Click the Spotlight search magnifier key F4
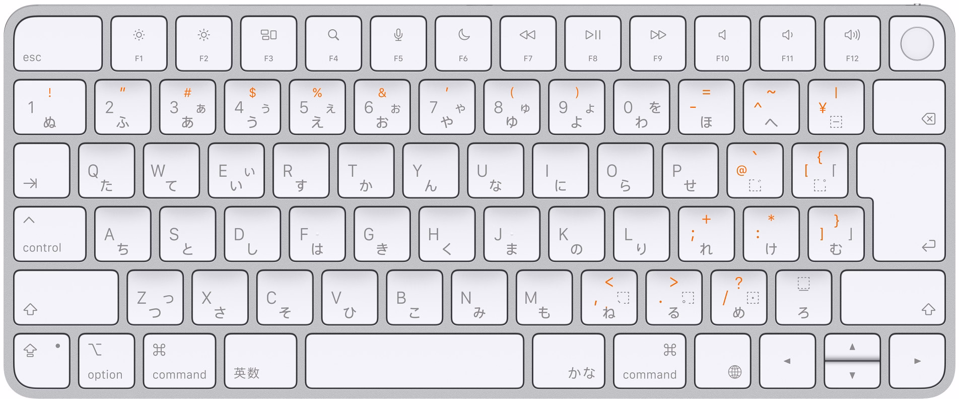This screenshot has width=959, height=399. click(x=333, y=43)
